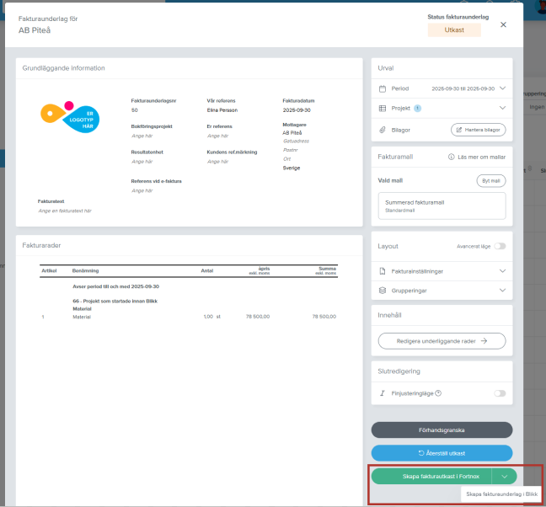The width and height of the screenshot is (546, 507).
Task: Turn on the Finjusteringsläge switch
Action: tap(500, 393)
